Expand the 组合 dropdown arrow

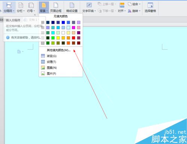pos(140,4)
